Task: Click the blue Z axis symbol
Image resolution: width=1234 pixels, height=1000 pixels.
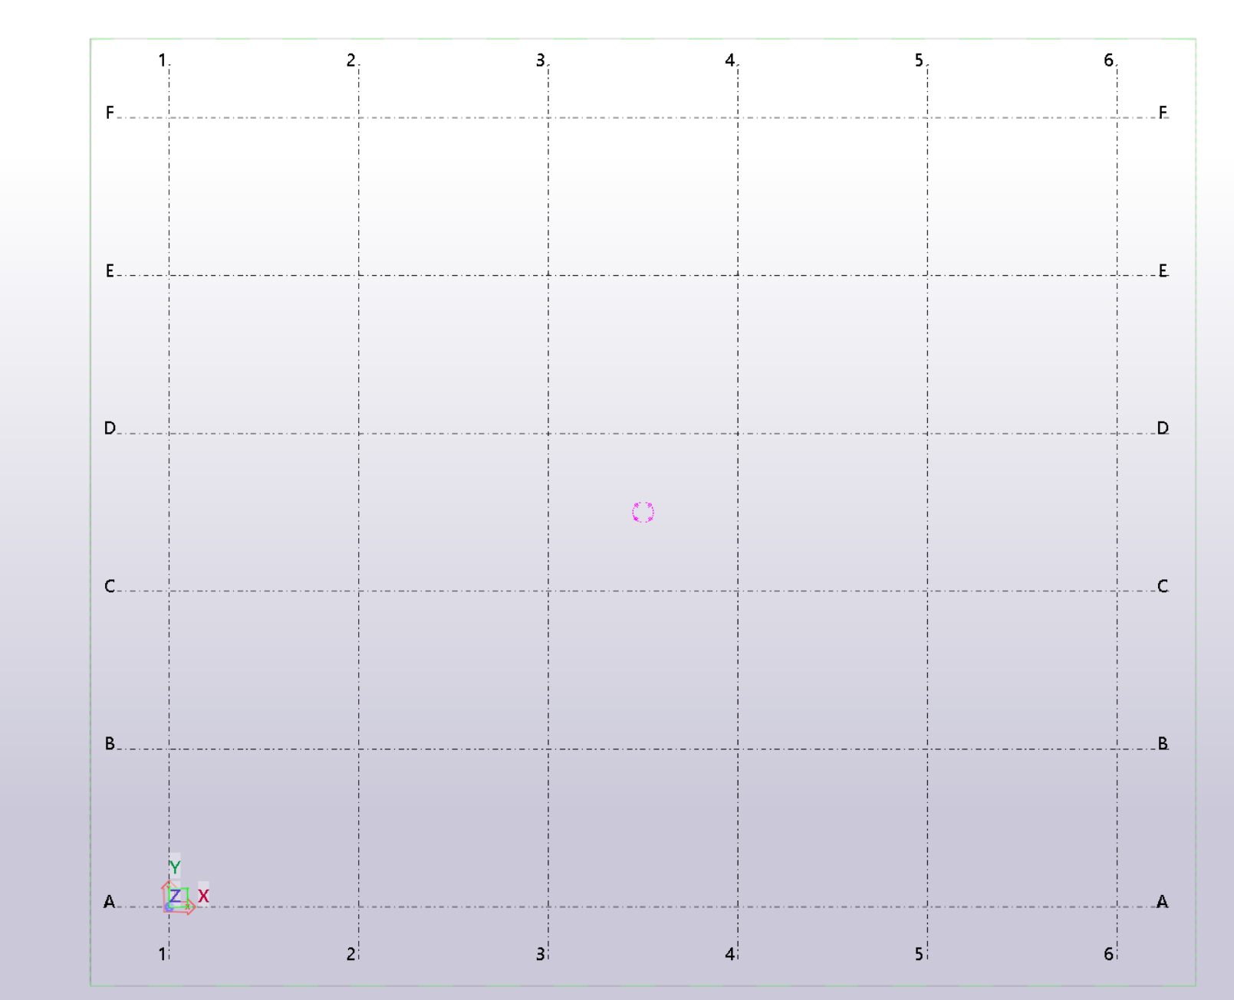Action: [x=176, y=896]
